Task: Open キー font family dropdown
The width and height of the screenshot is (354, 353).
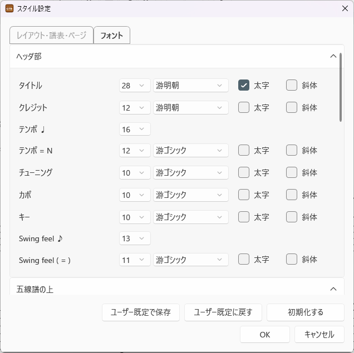Action: 191,217
